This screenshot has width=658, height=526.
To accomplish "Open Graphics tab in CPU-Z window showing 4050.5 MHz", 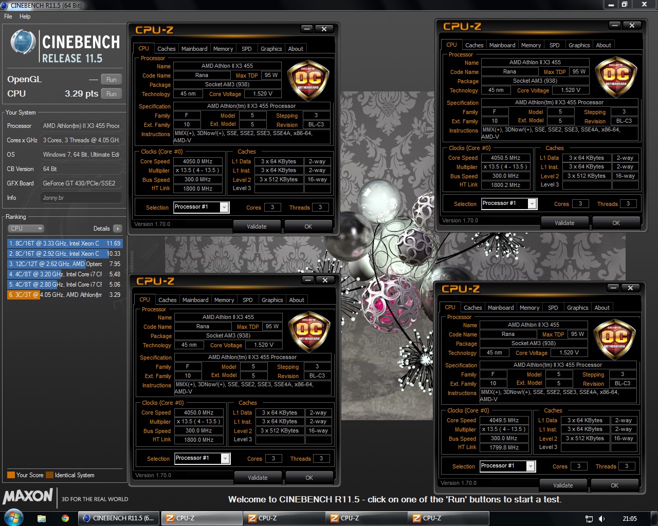I will [579, 45].
